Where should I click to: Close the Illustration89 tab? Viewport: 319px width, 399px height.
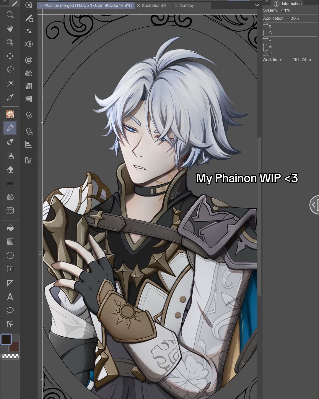(139, 6)
